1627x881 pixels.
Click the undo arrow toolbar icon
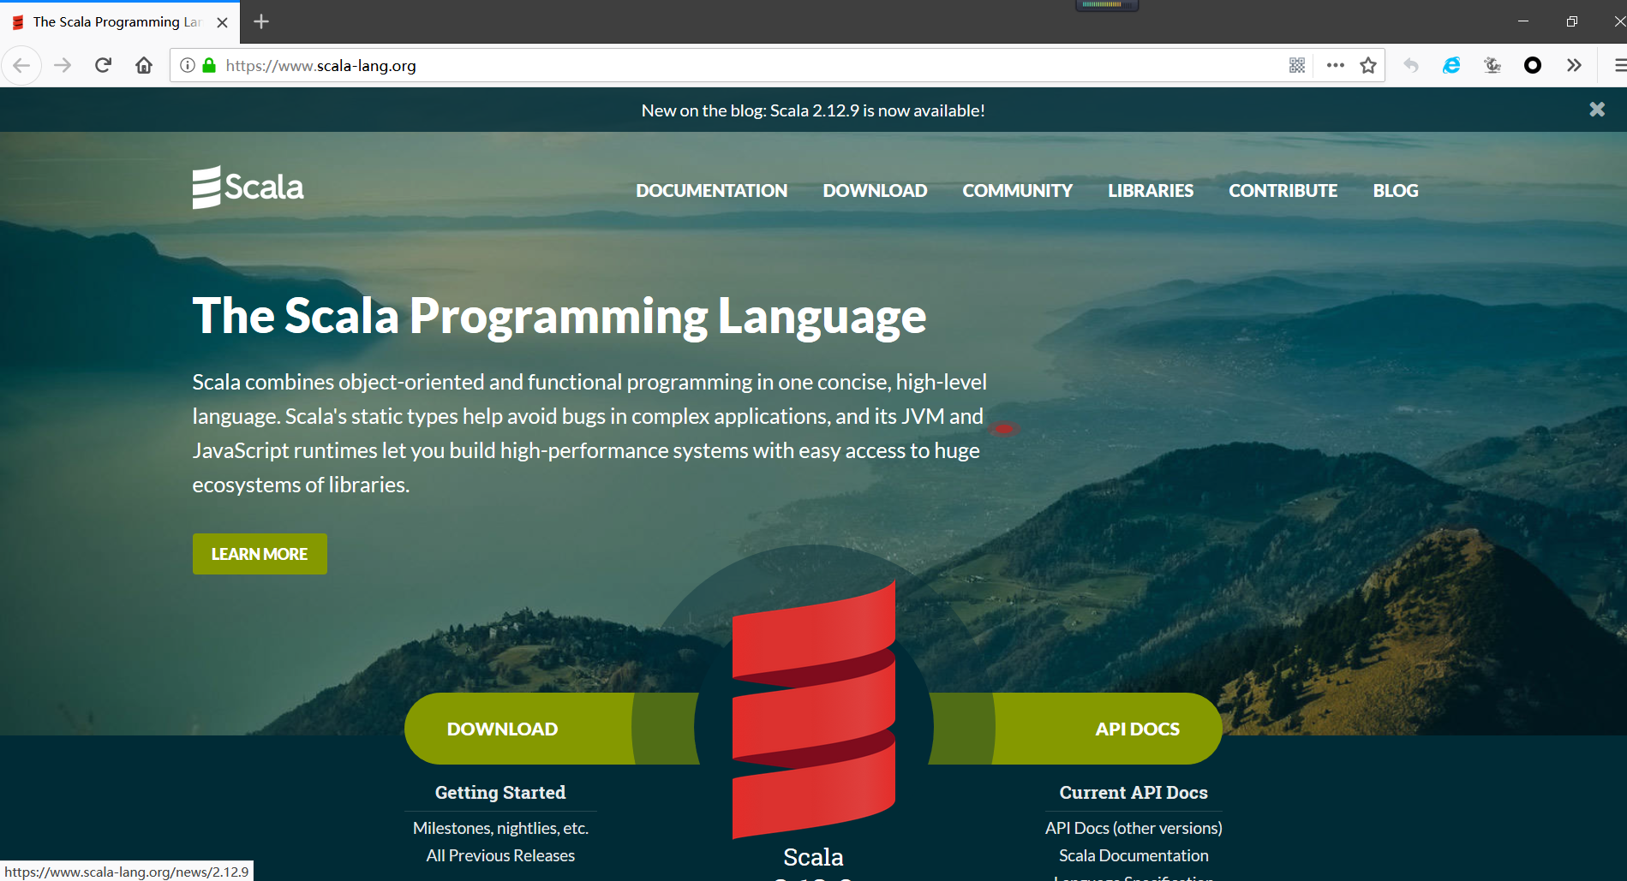(x=1410, y=65)
